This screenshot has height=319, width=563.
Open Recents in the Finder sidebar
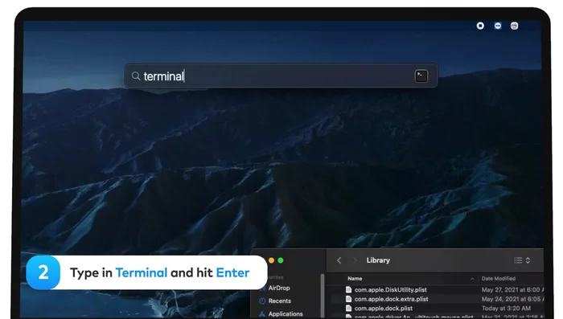[x=280, y=301]
